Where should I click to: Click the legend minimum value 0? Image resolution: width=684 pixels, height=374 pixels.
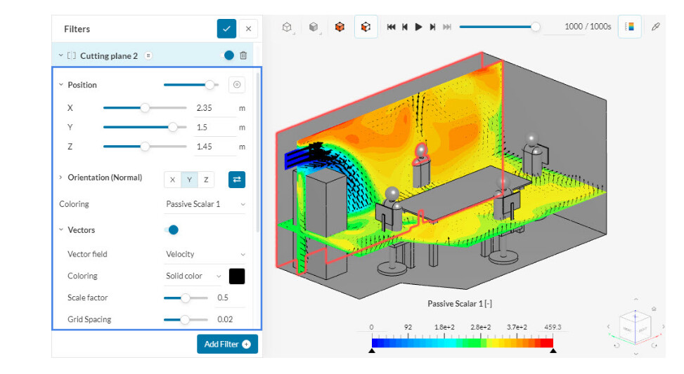[371, 328]
